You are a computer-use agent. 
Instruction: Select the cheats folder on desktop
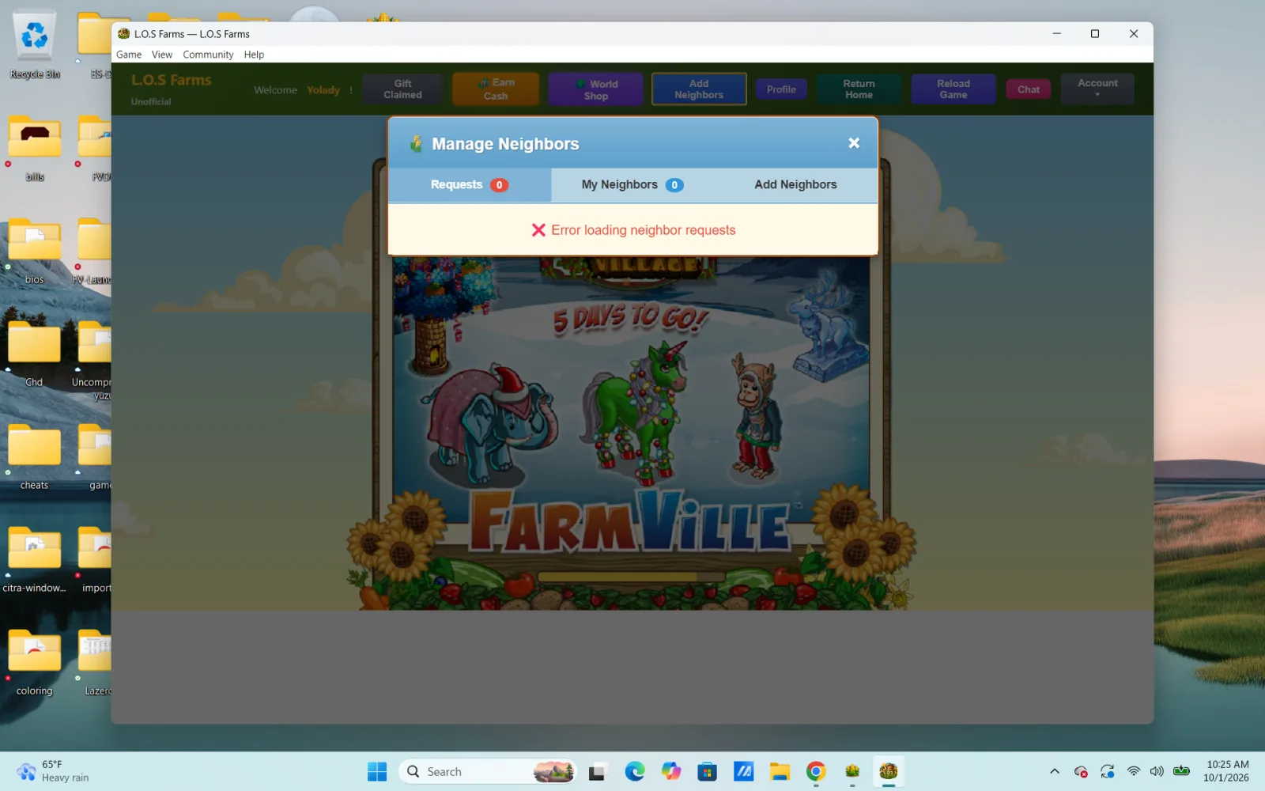[35, 458]
